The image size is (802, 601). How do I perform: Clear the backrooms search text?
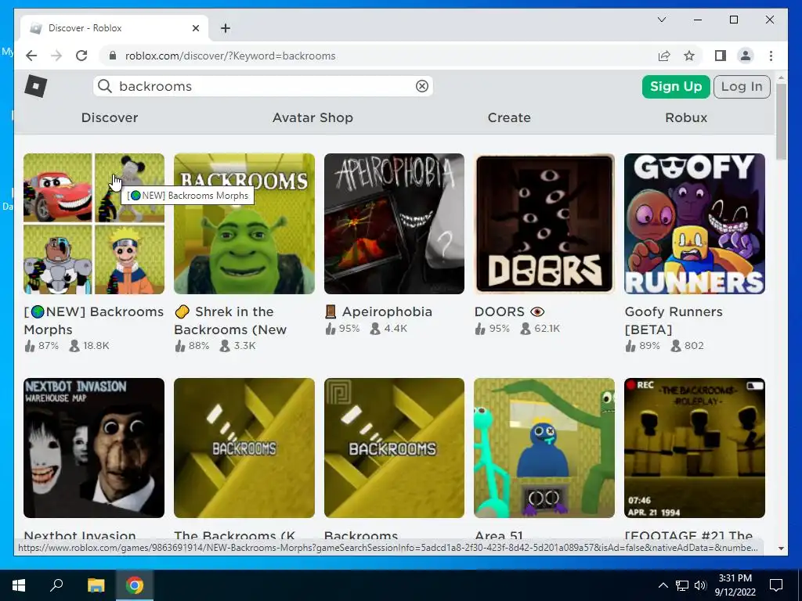(422, 86)
